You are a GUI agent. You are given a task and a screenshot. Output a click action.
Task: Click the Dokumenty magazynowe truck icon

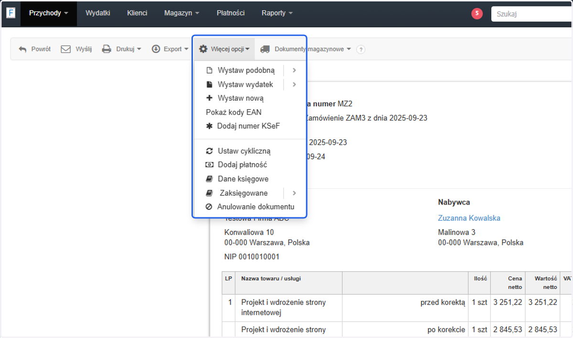[265, 49]
